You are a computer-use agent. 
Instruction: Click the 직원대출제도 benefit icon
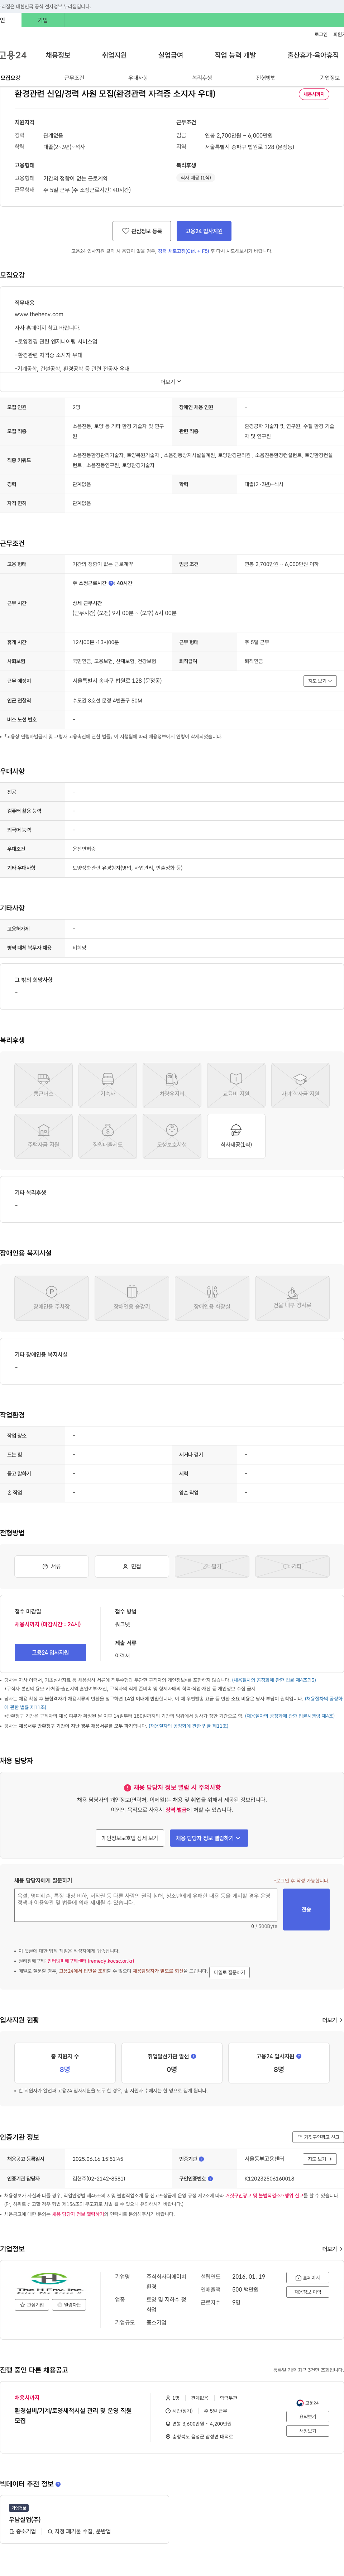click(107, 1136)
